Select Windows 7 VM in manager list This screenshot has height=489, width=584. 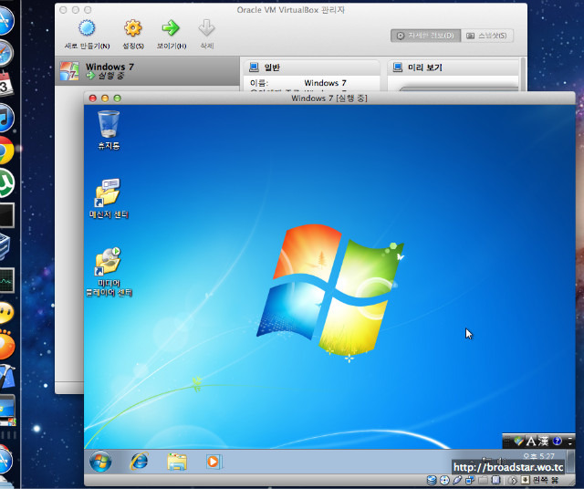click(x=147, y=71)
